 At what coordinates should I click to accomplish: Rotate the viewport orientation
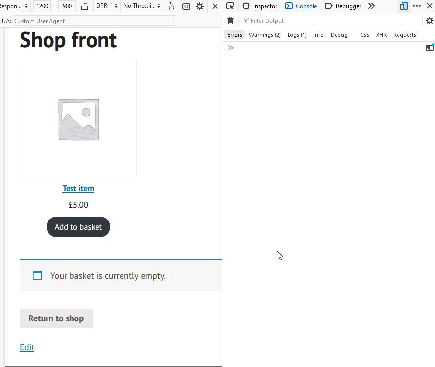point(85,6)
